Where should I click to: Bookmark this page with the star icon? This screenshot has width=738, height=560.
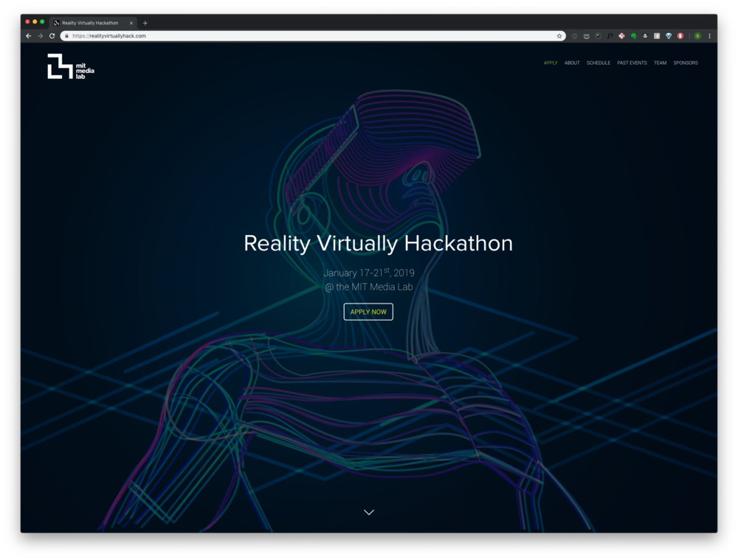coord(559,35)
